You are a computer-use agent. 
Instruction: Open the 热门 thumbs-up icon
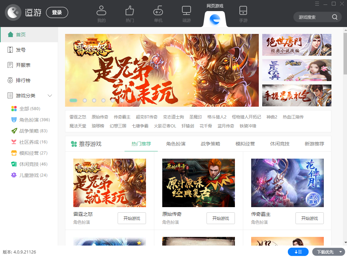[130, 11]
